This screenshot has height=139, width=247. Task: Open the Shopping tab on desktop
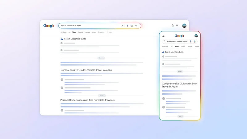pyautogui.click(x=101, y=32)
